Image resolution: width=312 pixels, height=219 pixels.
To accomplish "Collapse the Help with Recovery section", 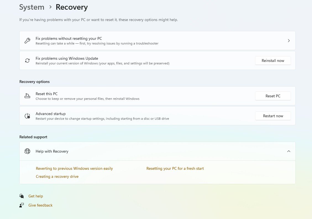I will point(289,151).
